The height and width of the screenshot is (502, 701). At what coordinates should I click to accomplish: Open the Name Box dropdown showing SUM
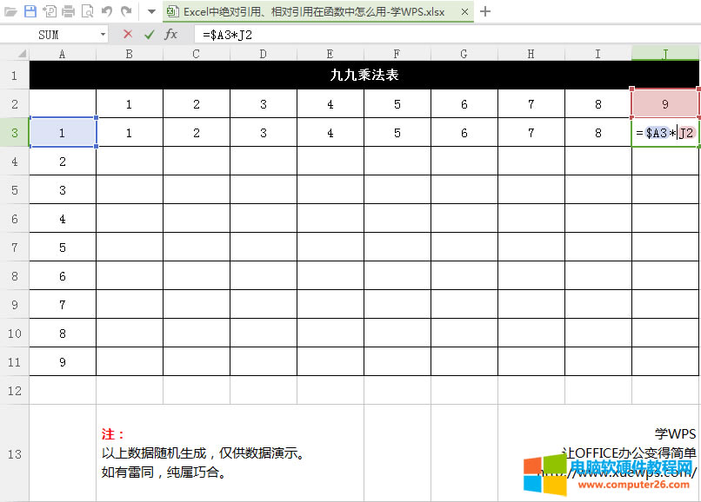click(x=103, y=33)
